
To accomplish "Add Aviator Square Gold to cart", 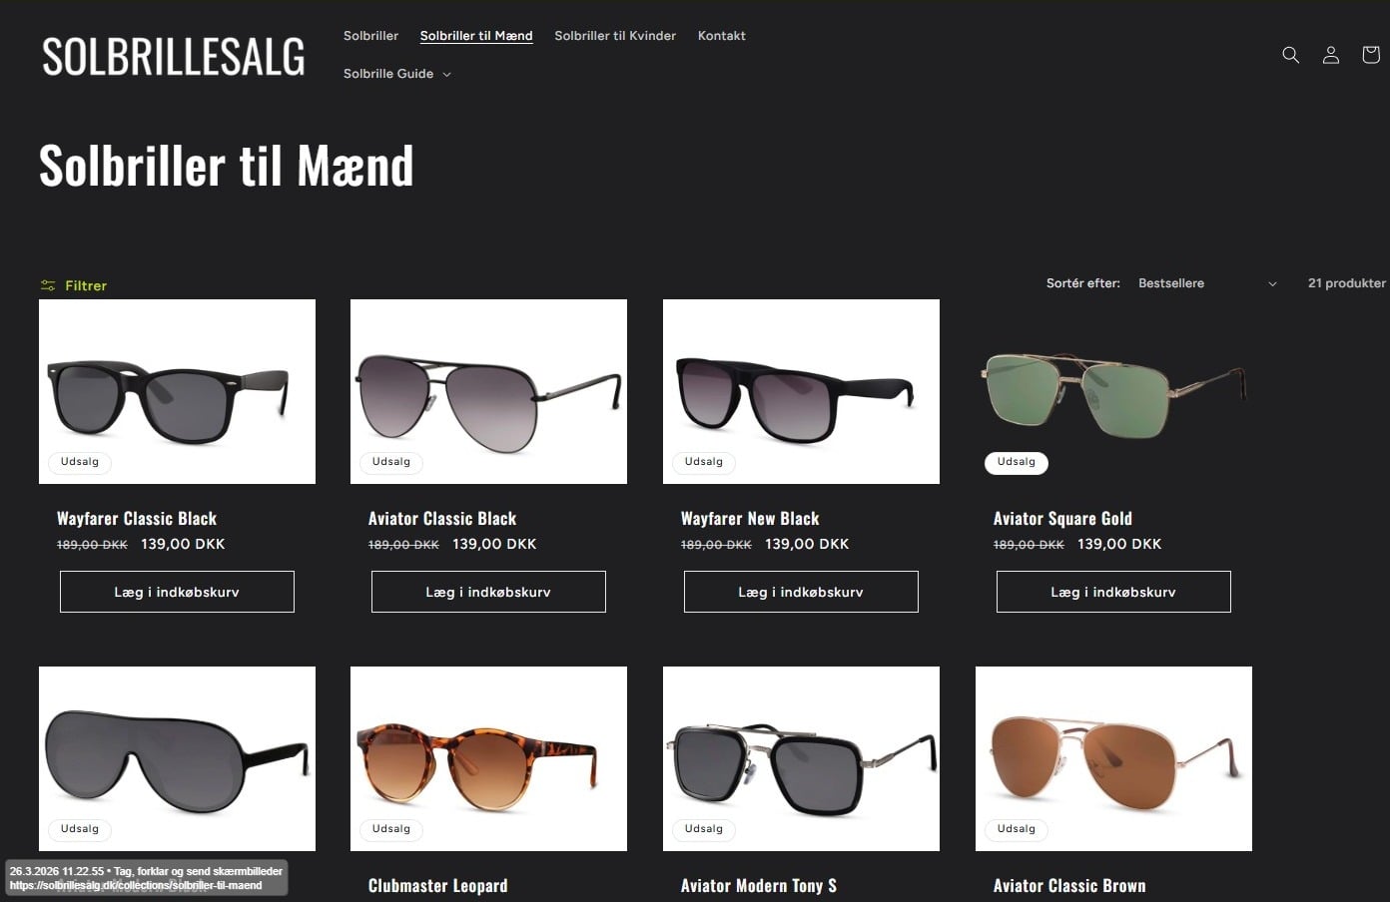I will tap(1113, 592).
